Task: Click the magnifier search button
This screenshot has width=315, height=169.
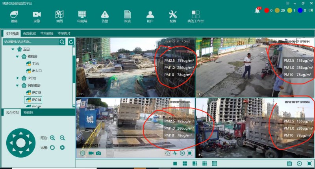Action: (x=62, y=42)
